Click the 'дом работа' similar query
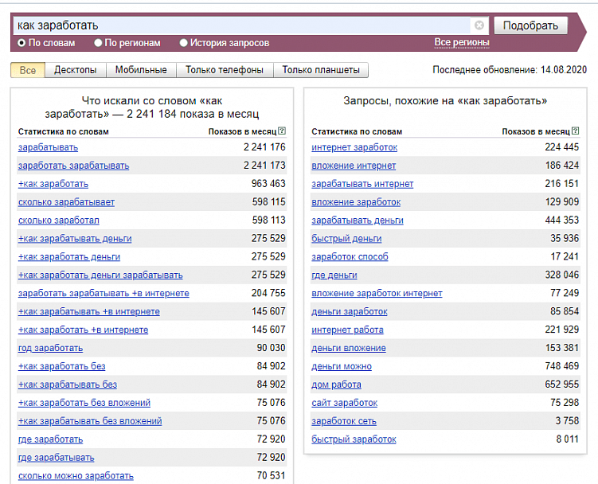598x484 pixels. pyautogui.click(x=338, y=384)
